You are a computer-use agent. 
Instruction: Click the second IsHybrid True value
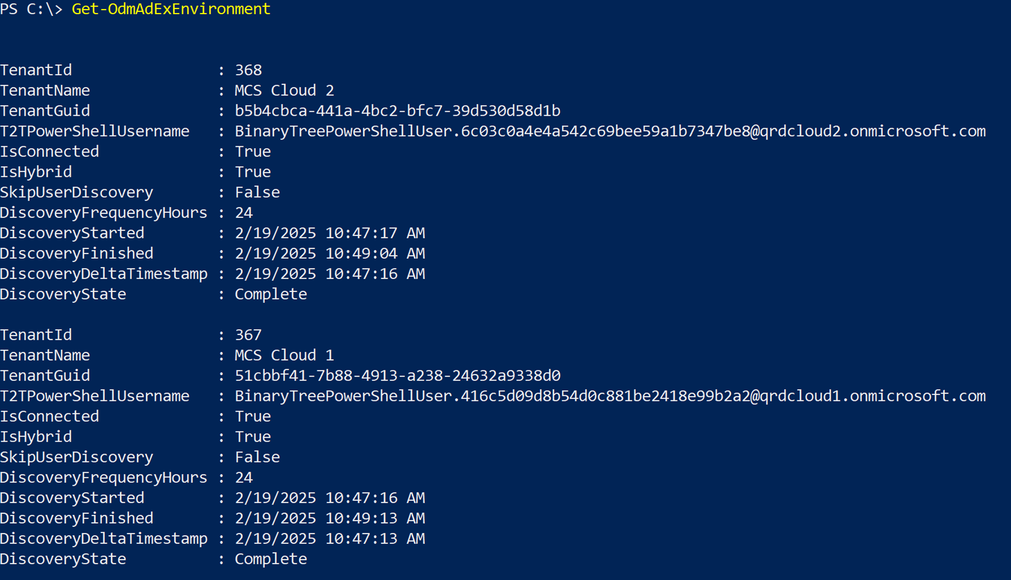(x=252, y=437)
